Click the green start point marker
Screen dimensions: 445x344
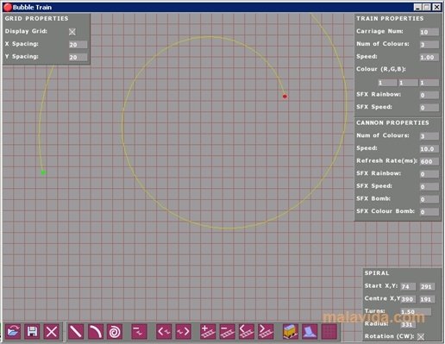(x=43, y=172)
